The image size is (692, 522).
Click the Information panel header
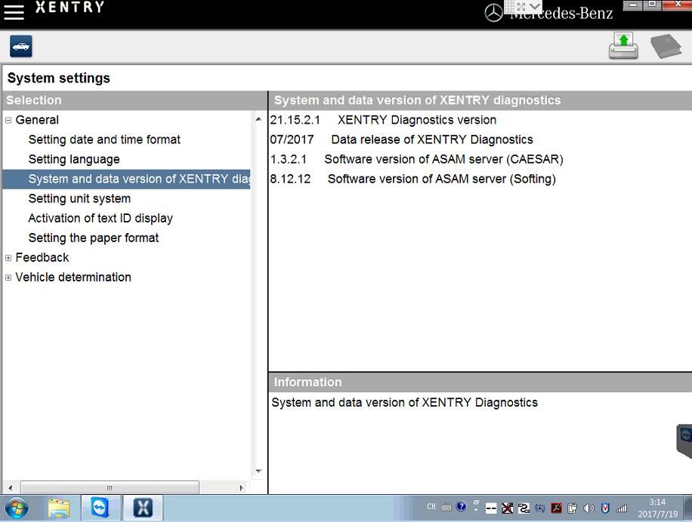point(480,382)
